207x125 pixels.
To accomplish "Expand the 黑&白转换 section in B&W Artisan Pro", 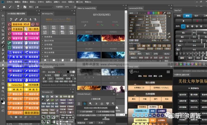I will [x=58, y=41].
